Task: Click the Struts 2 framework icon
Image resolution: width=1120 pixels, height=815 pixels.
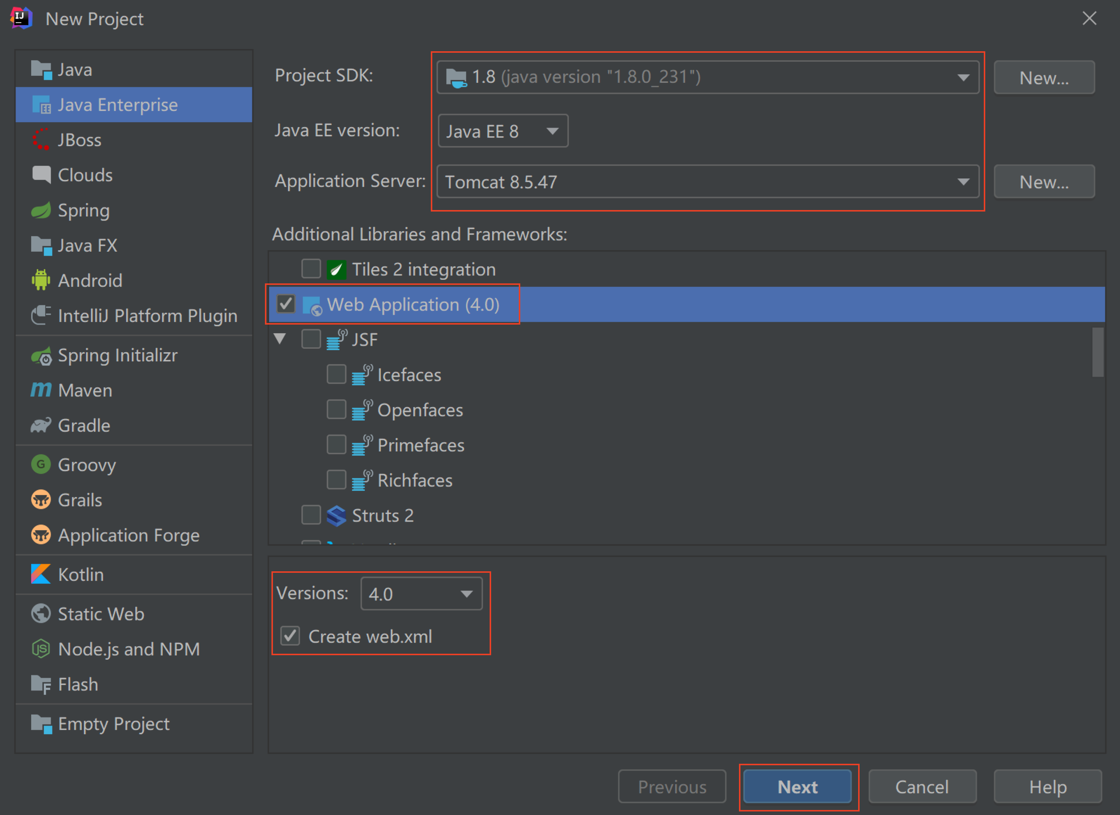Action: click(336, 516)
